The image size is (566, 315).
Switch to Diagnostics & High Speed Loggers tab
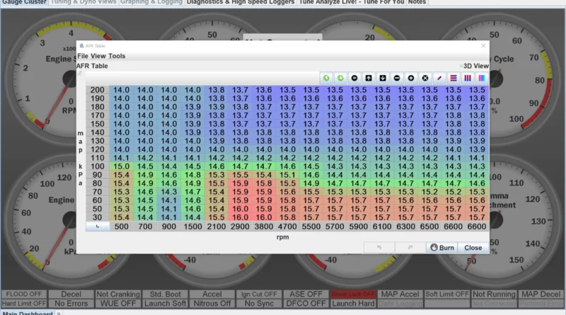pyautogui.click(x=241, y=2)
